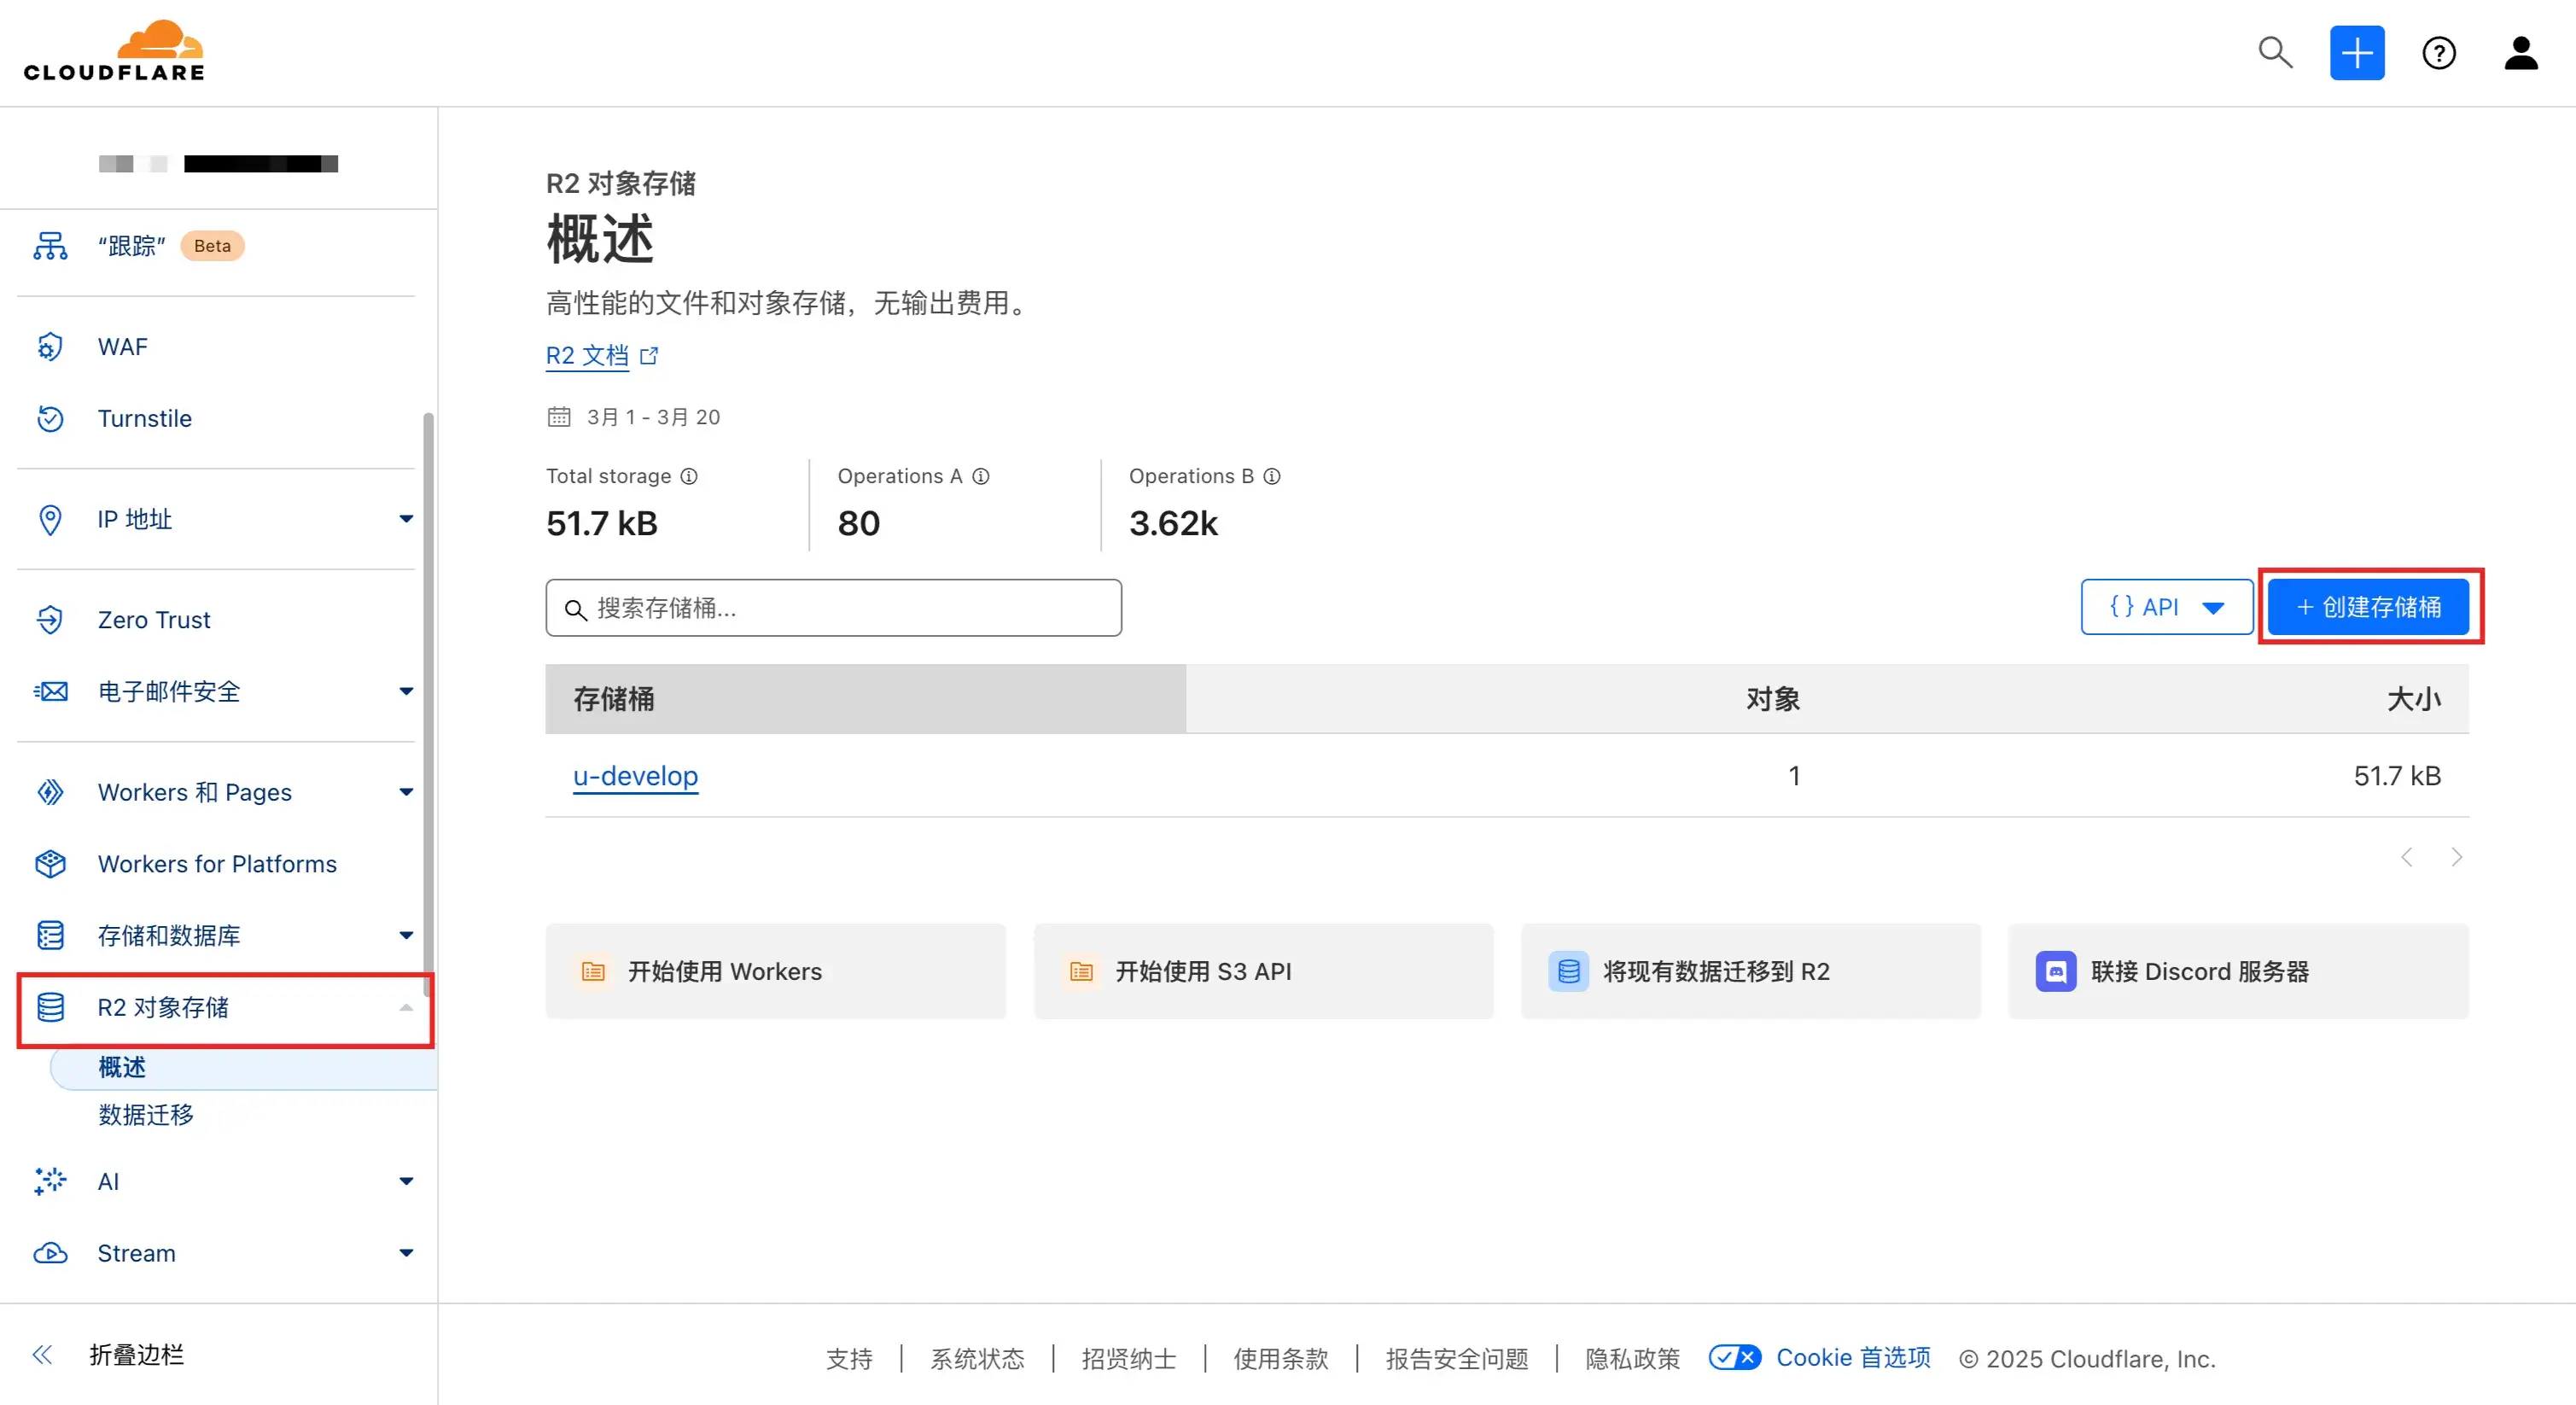
Task: Click the blue plus add button in header
Action: 2357,52
